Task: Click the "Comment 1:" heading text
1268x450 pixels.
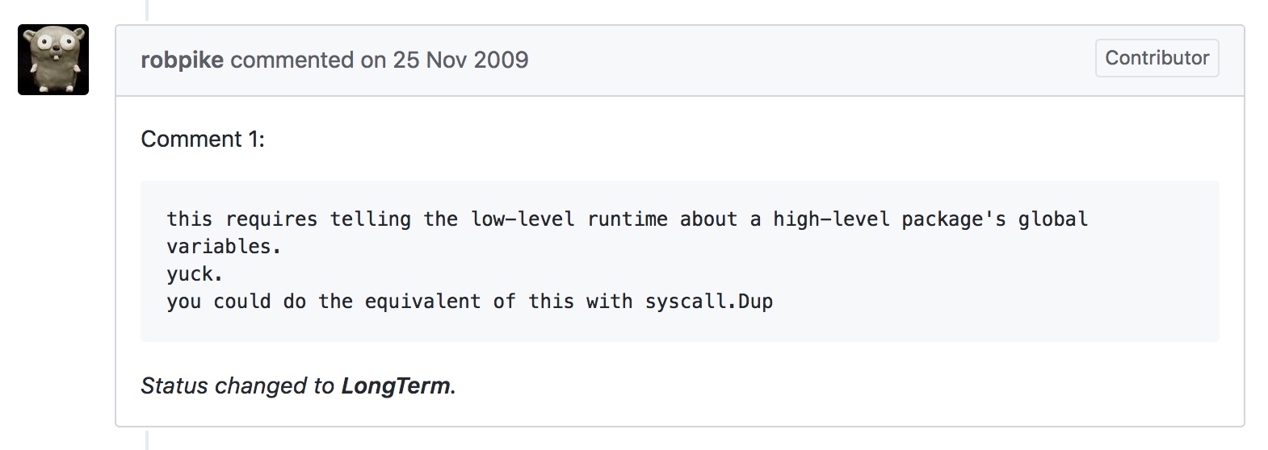Action: click(203, 139)
